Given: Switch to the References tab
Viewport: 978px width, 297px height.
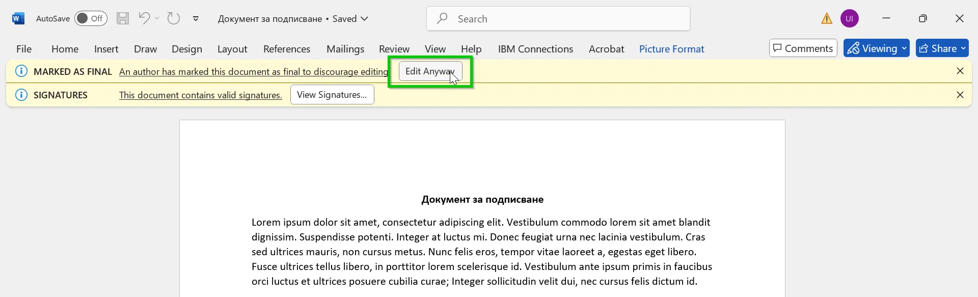Looking at the screenshot, I should [287, 49].
